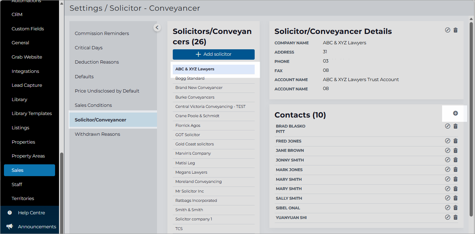Edit the Jane Brown contact
This screenshot has width=475, height=234.
[447, 150]
